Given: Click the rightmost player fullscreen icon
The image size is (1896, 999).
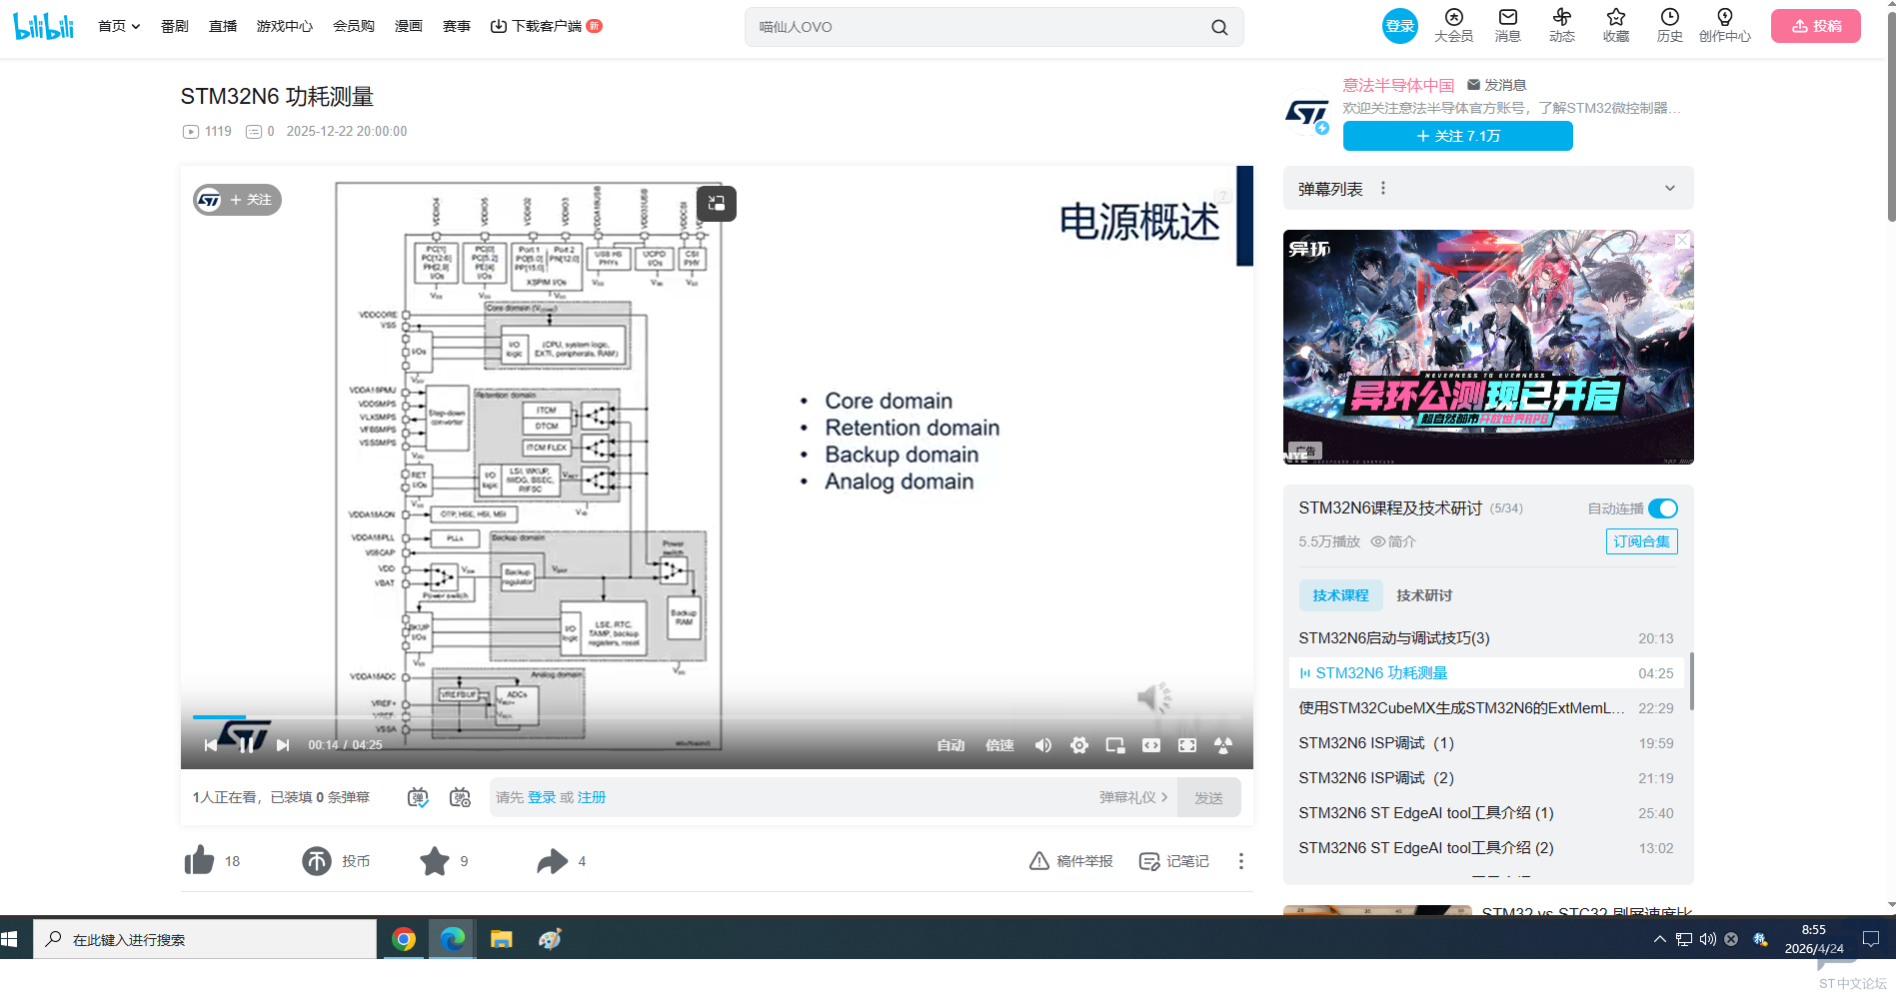Looking at the screenshot, I should (x=1223, y=745).
